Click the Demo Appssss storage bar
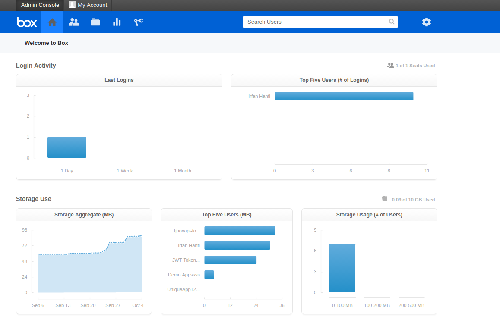This screenshot has width=500, height=326. click(x=209, y=275)
